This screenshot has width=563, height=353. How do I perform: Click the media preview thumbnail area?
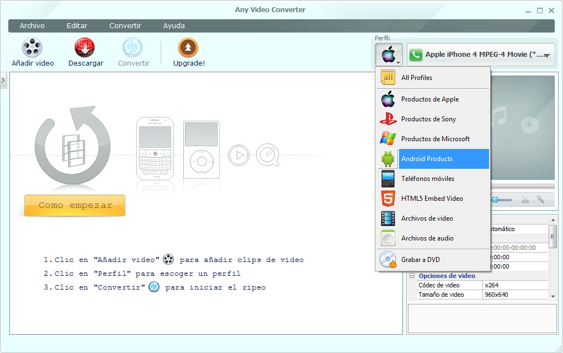(522, 127)
